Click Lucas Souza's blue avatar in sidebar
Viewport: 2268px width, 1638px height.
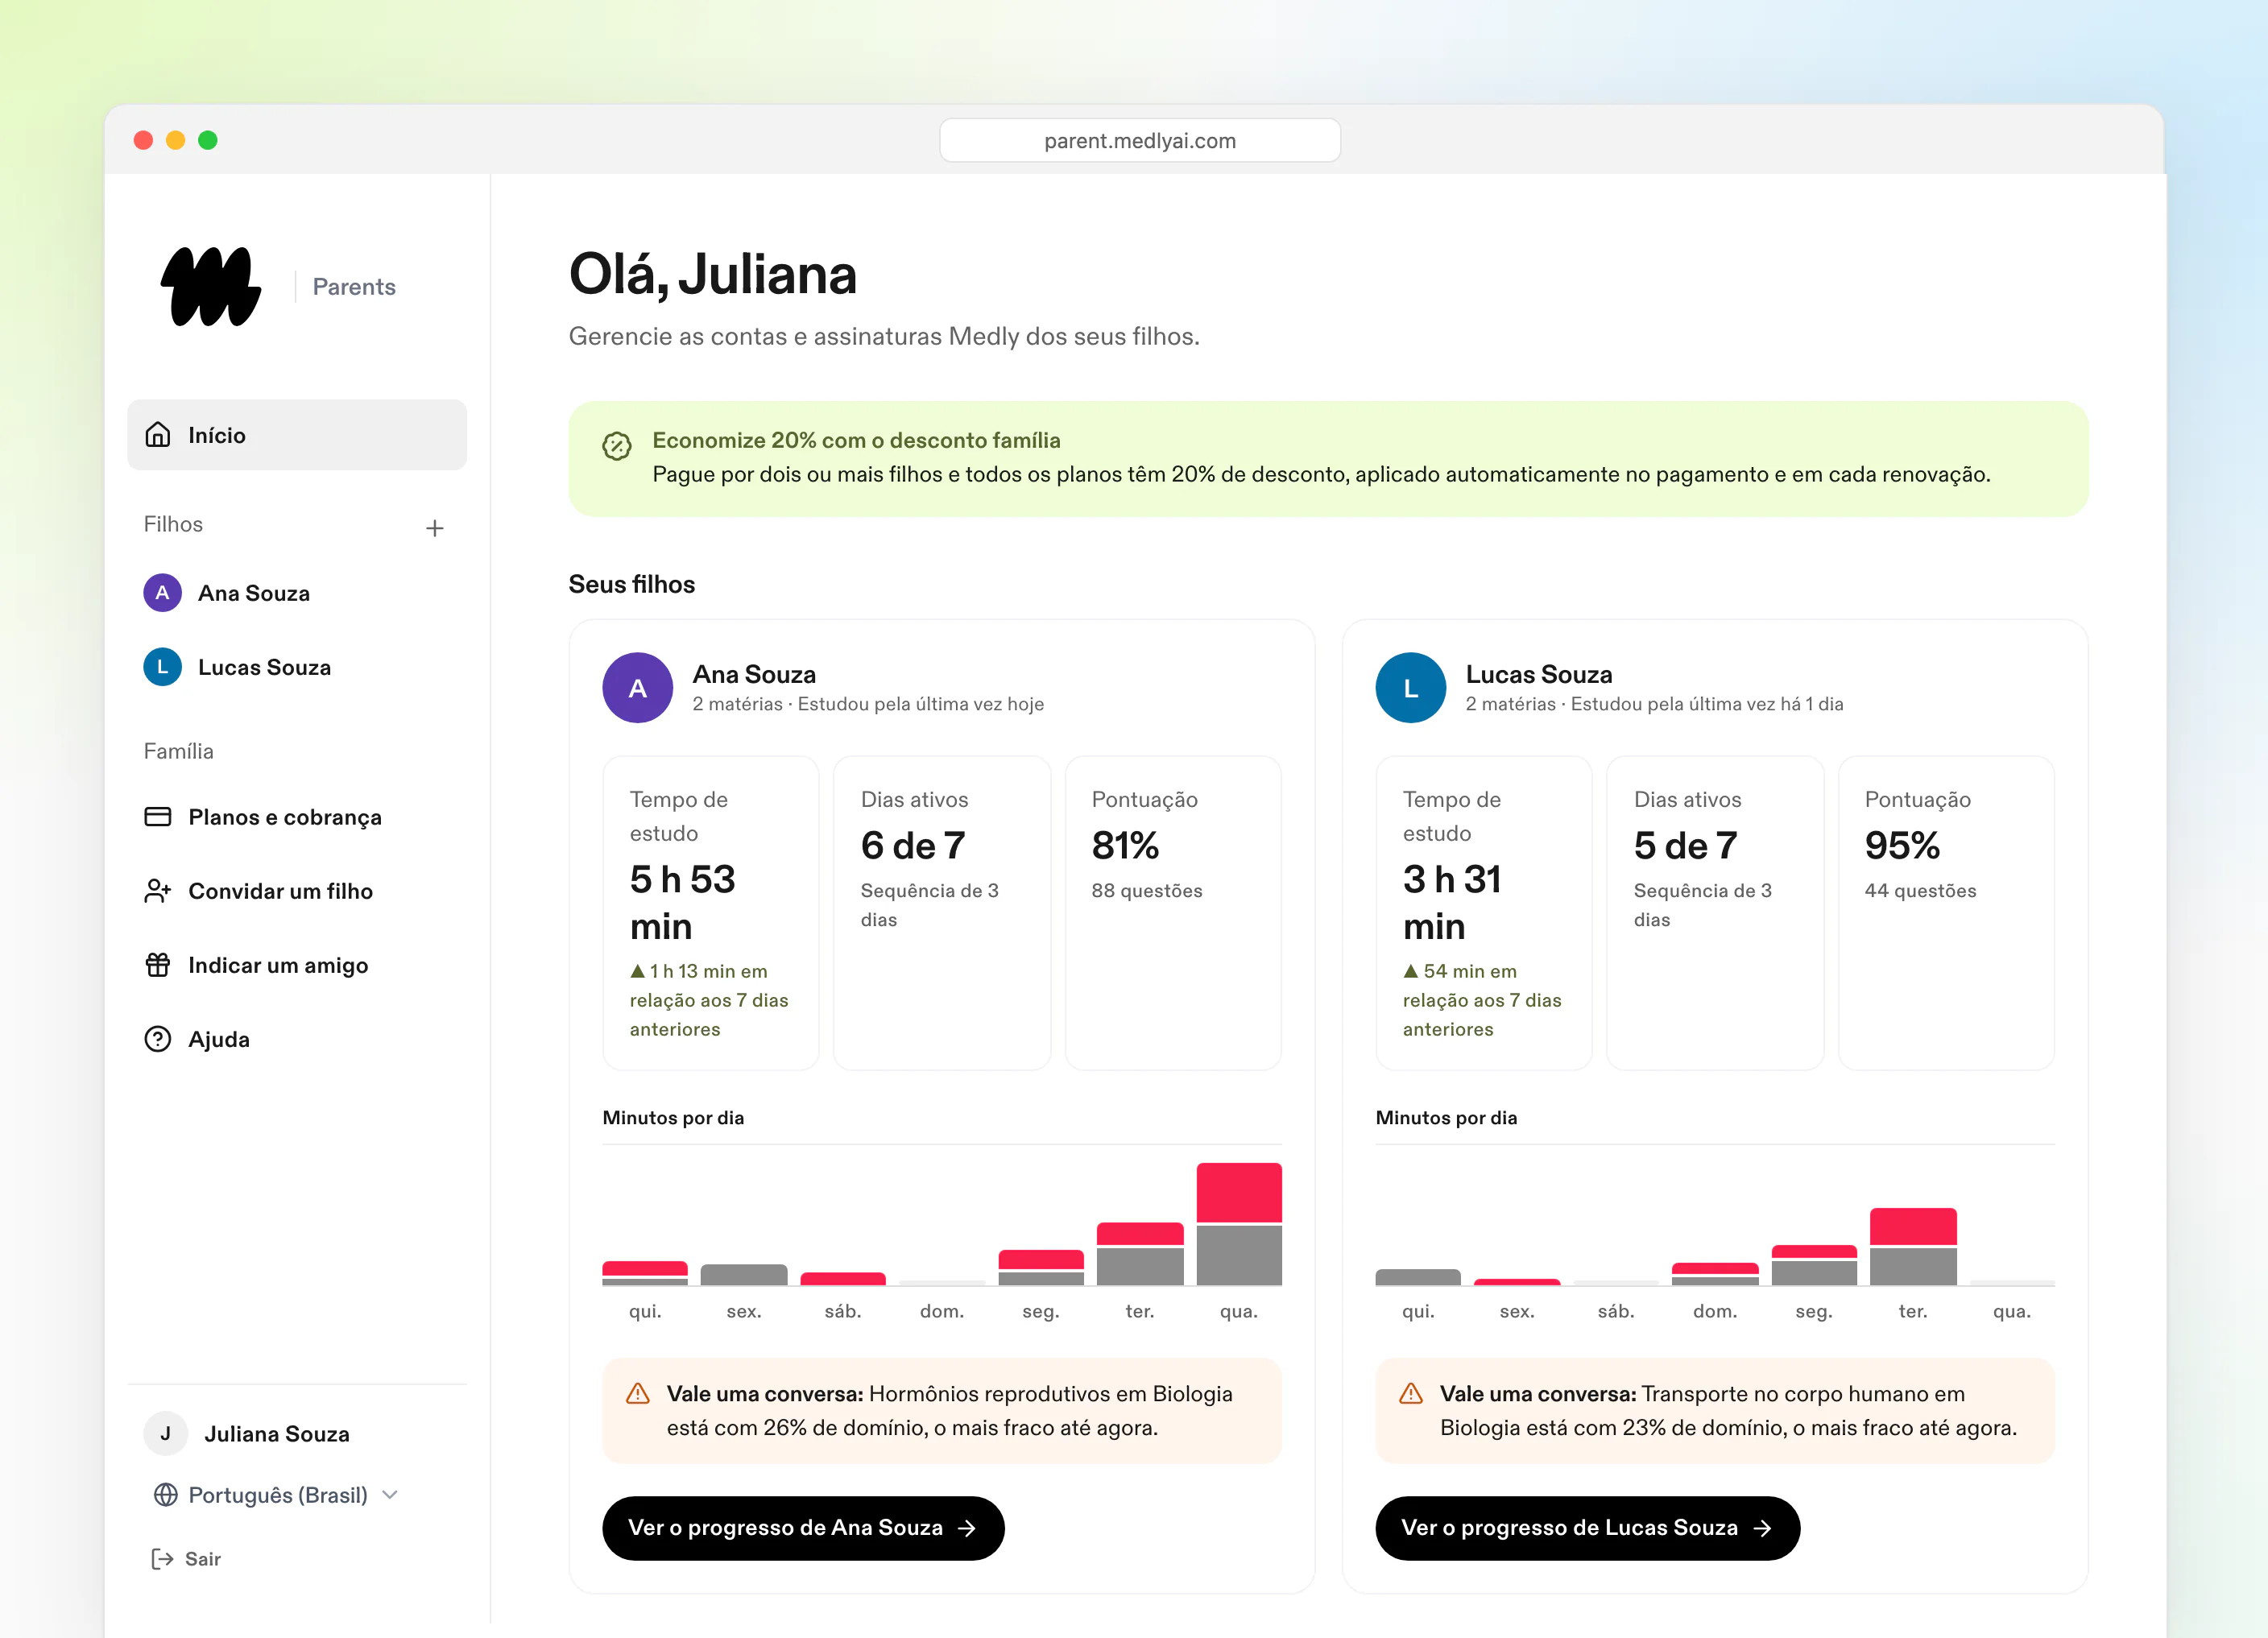click(x=162, y=667)
